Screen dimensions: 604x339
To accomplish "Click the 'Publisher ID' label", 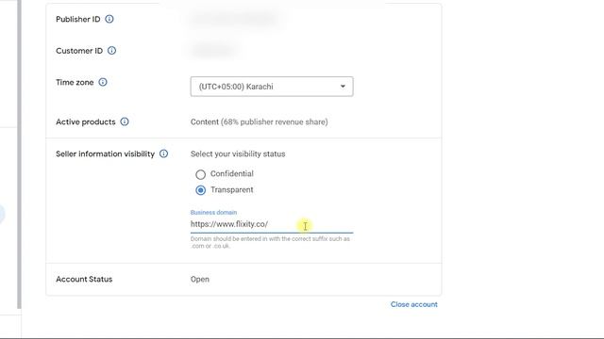I will (77, 19).
